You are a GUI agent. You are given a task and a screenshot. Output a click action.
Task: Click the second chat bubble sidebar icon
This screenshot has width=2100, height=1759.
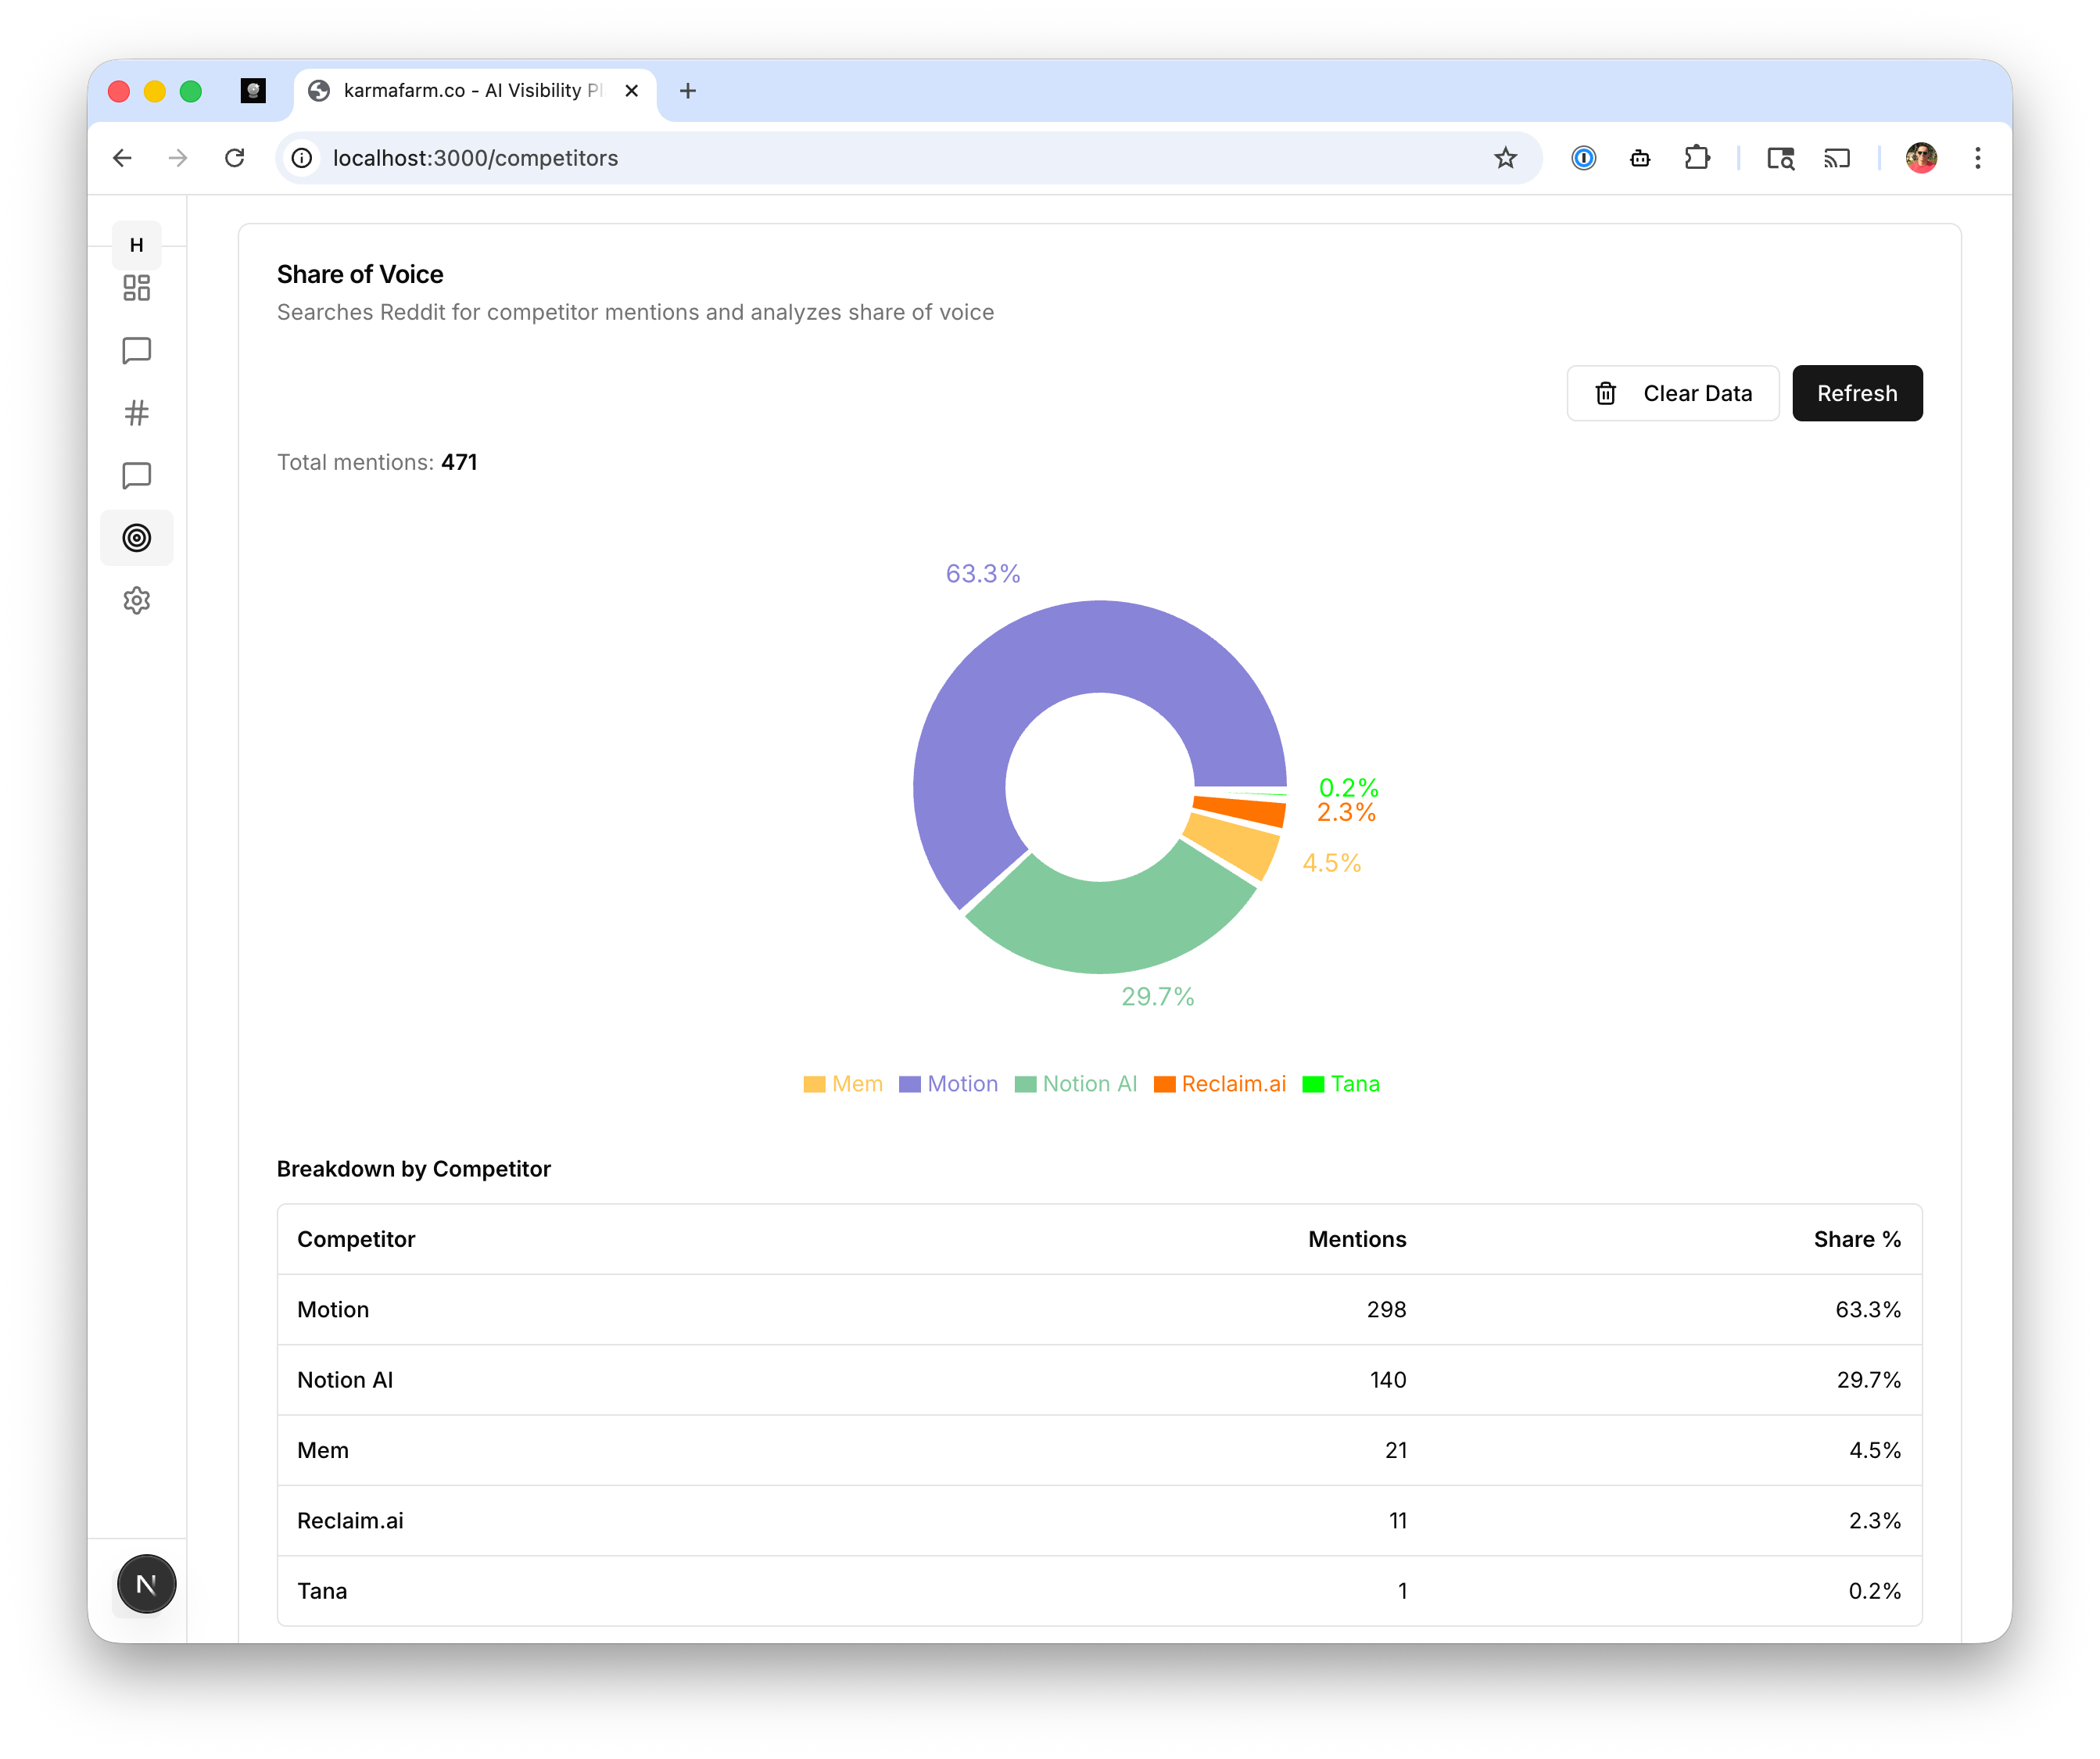(136, 476)
